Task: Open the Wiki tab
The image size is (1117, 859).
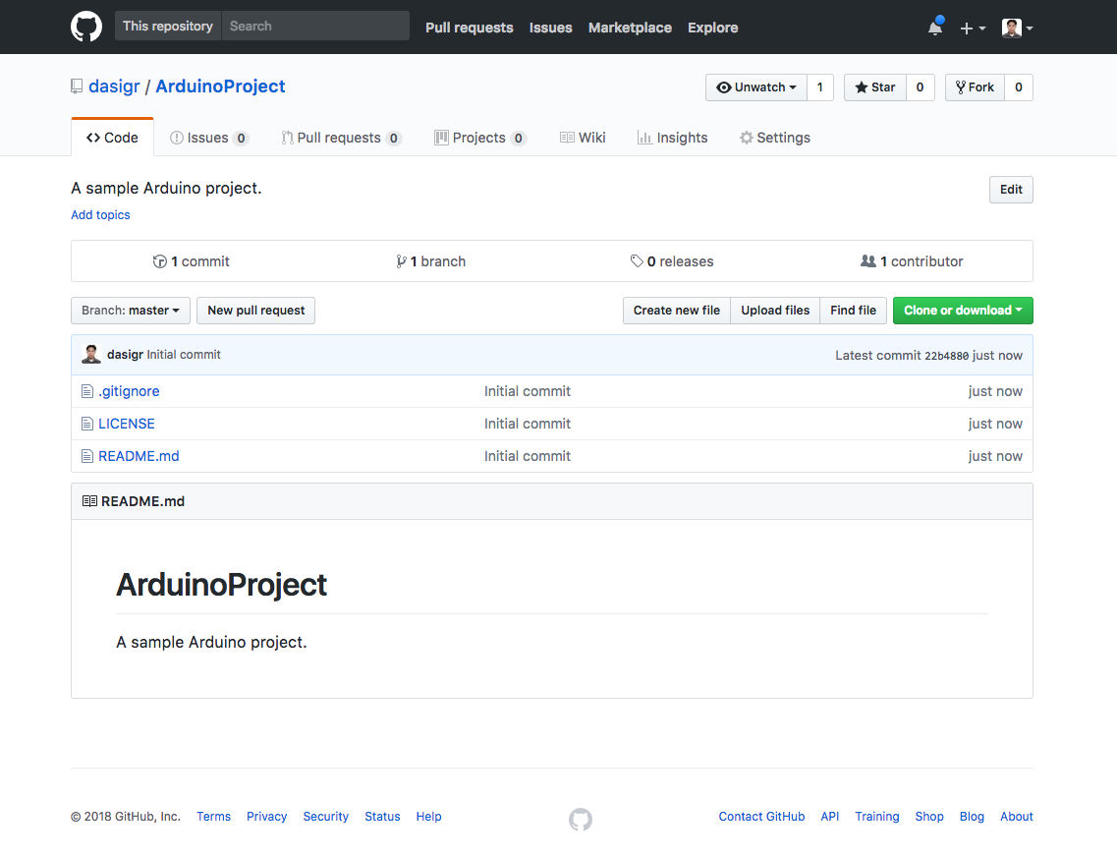Action: (583, 138)
